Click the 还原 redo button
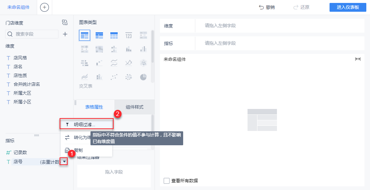This screenshot has height=190, width=370. (301, 7)
